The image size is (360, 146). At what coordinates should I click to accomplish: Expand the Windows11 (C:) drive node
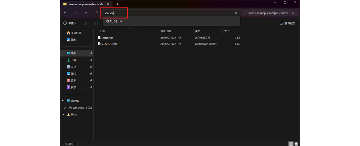pyautogui.click(x=65, y=107)
